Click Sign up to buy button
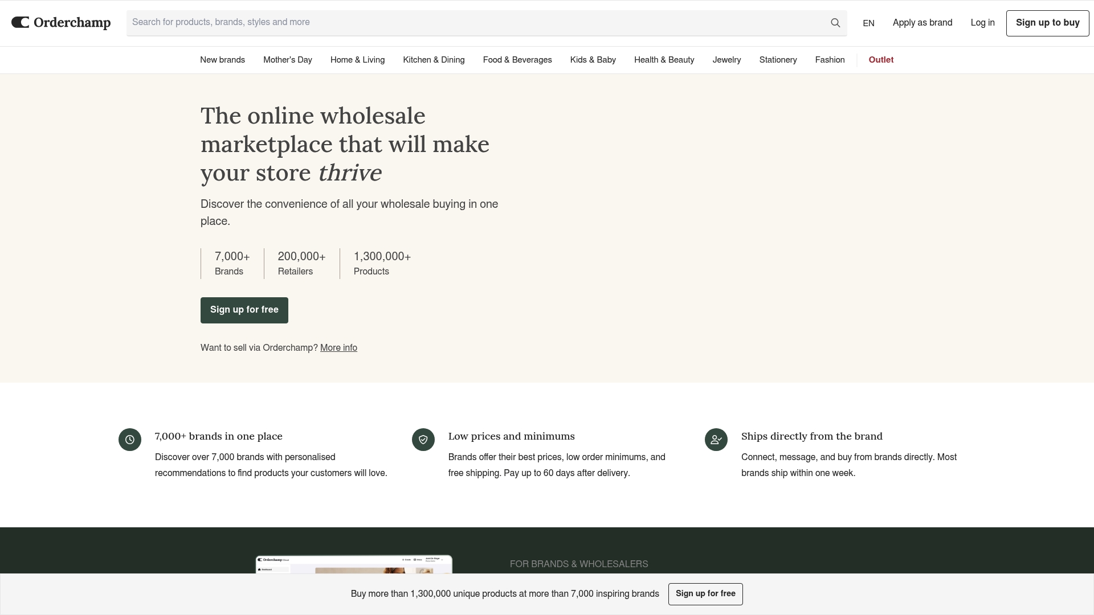Viewport: 1094px width, 615px height. [1047, 23]
